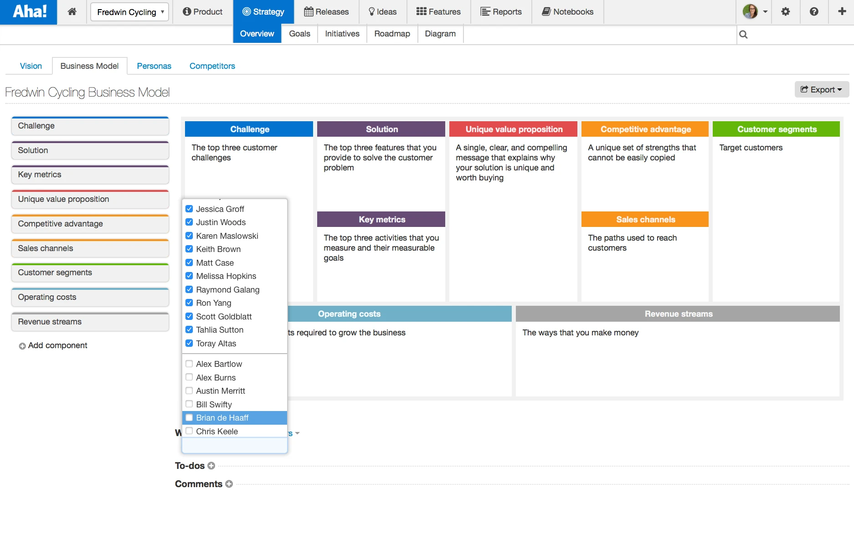Click the Sales channels canvas header

[x=645, y=220]
